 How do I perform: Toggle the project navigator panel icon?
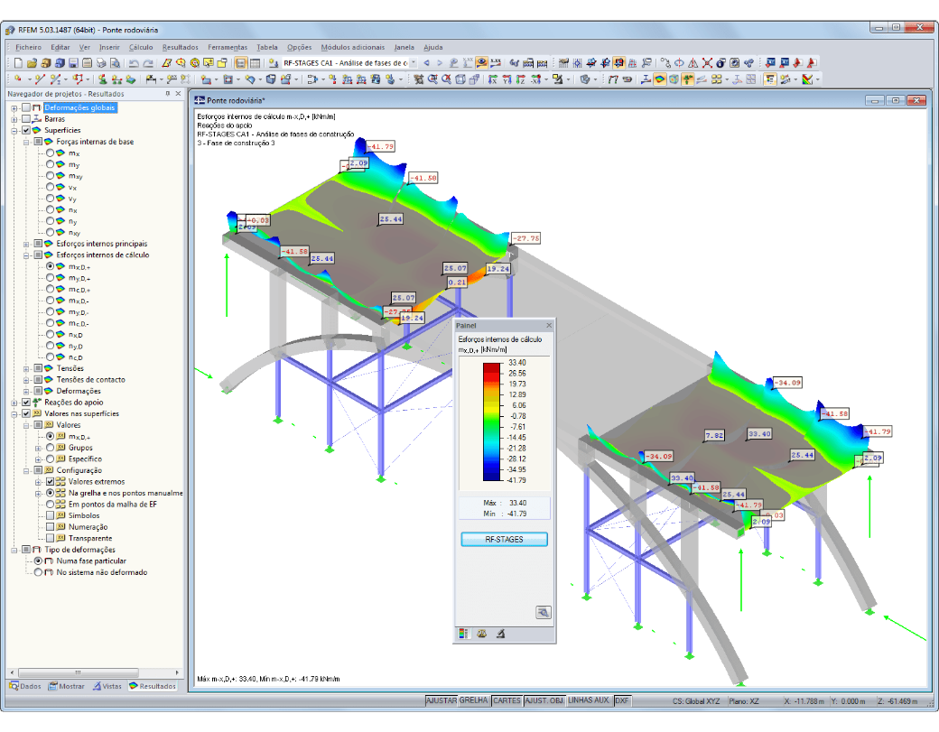(x=241, y=63)
